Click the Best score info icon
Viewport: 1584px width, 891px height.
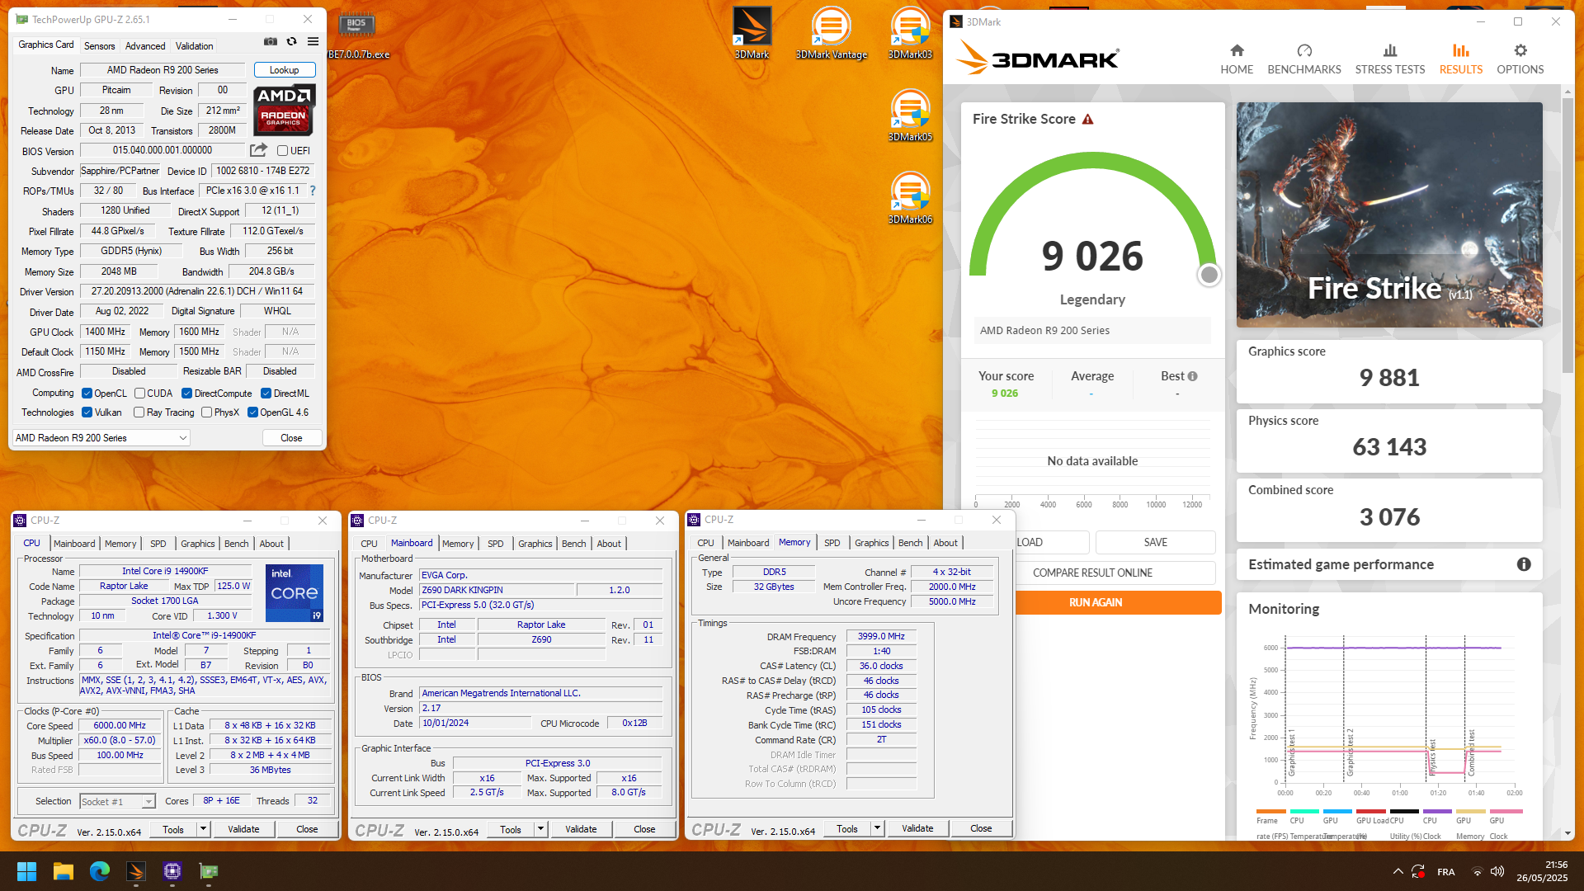coord(1192,376)
